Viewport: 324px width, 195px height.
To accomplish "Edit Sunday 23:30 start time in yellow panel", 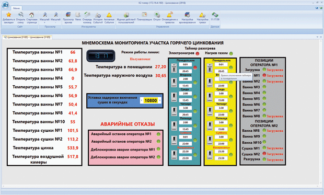I will click(221, 152).
